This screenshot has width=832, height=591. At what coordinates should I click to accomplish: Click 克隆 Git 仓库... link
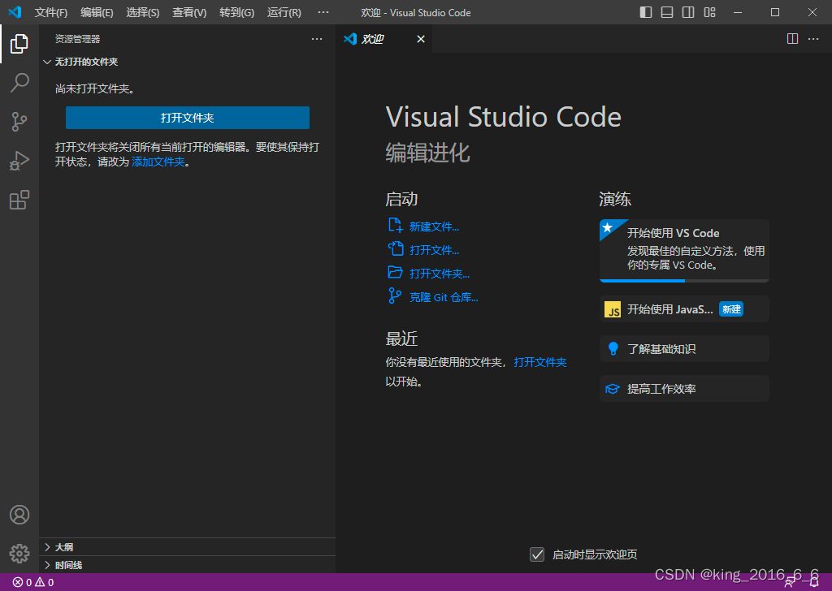pyautogui.click(x=444, y=297)
